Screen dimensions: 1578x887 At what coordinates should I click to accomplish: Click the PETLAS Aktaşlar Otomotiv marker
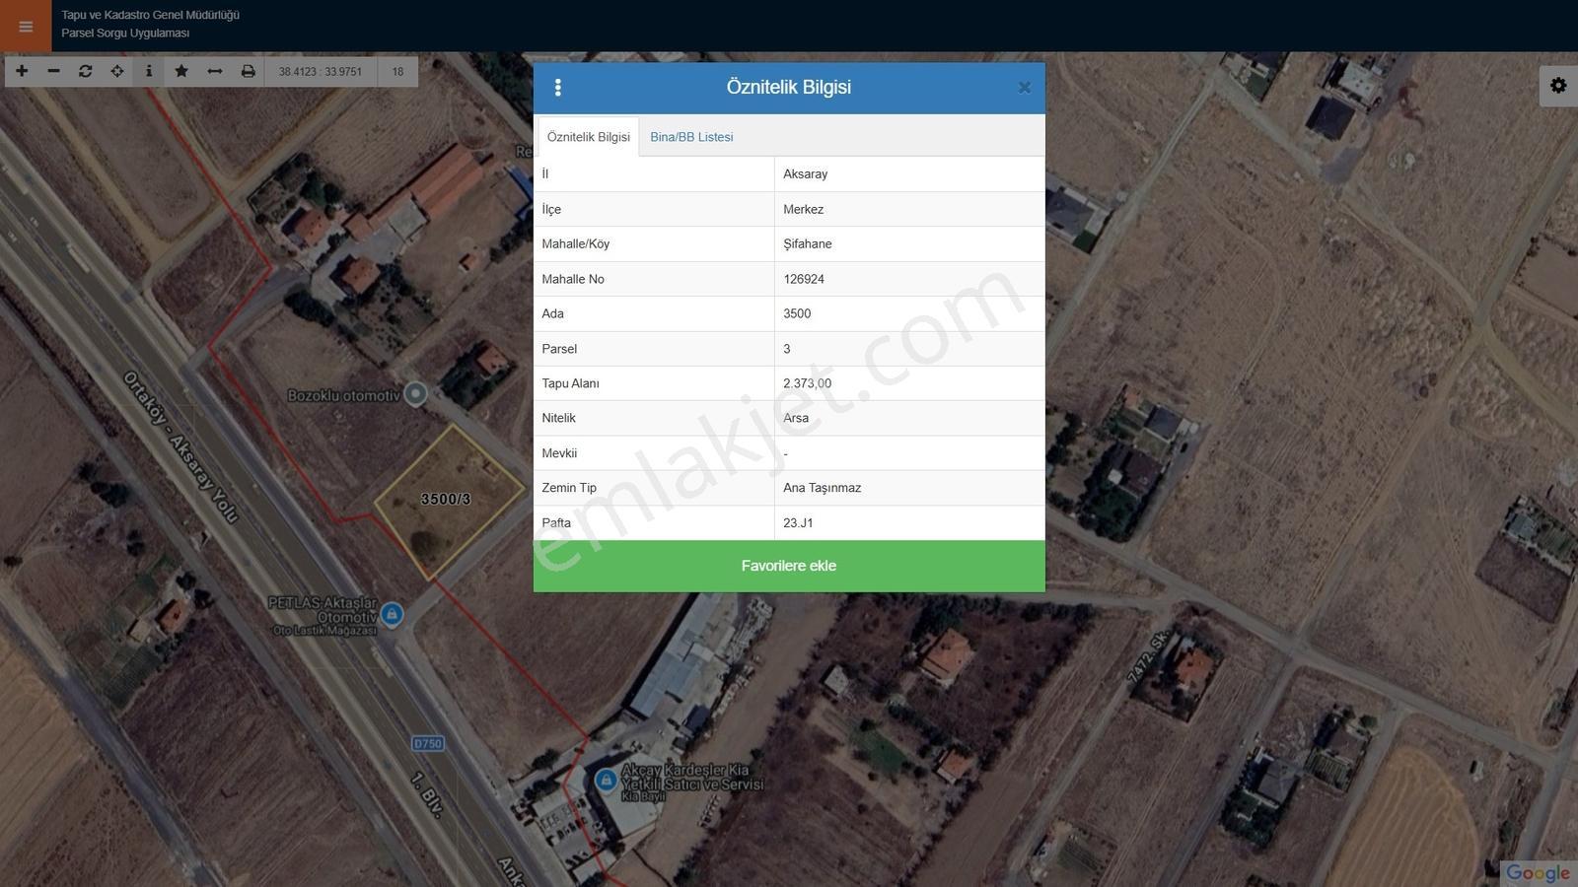pos(392,614)
